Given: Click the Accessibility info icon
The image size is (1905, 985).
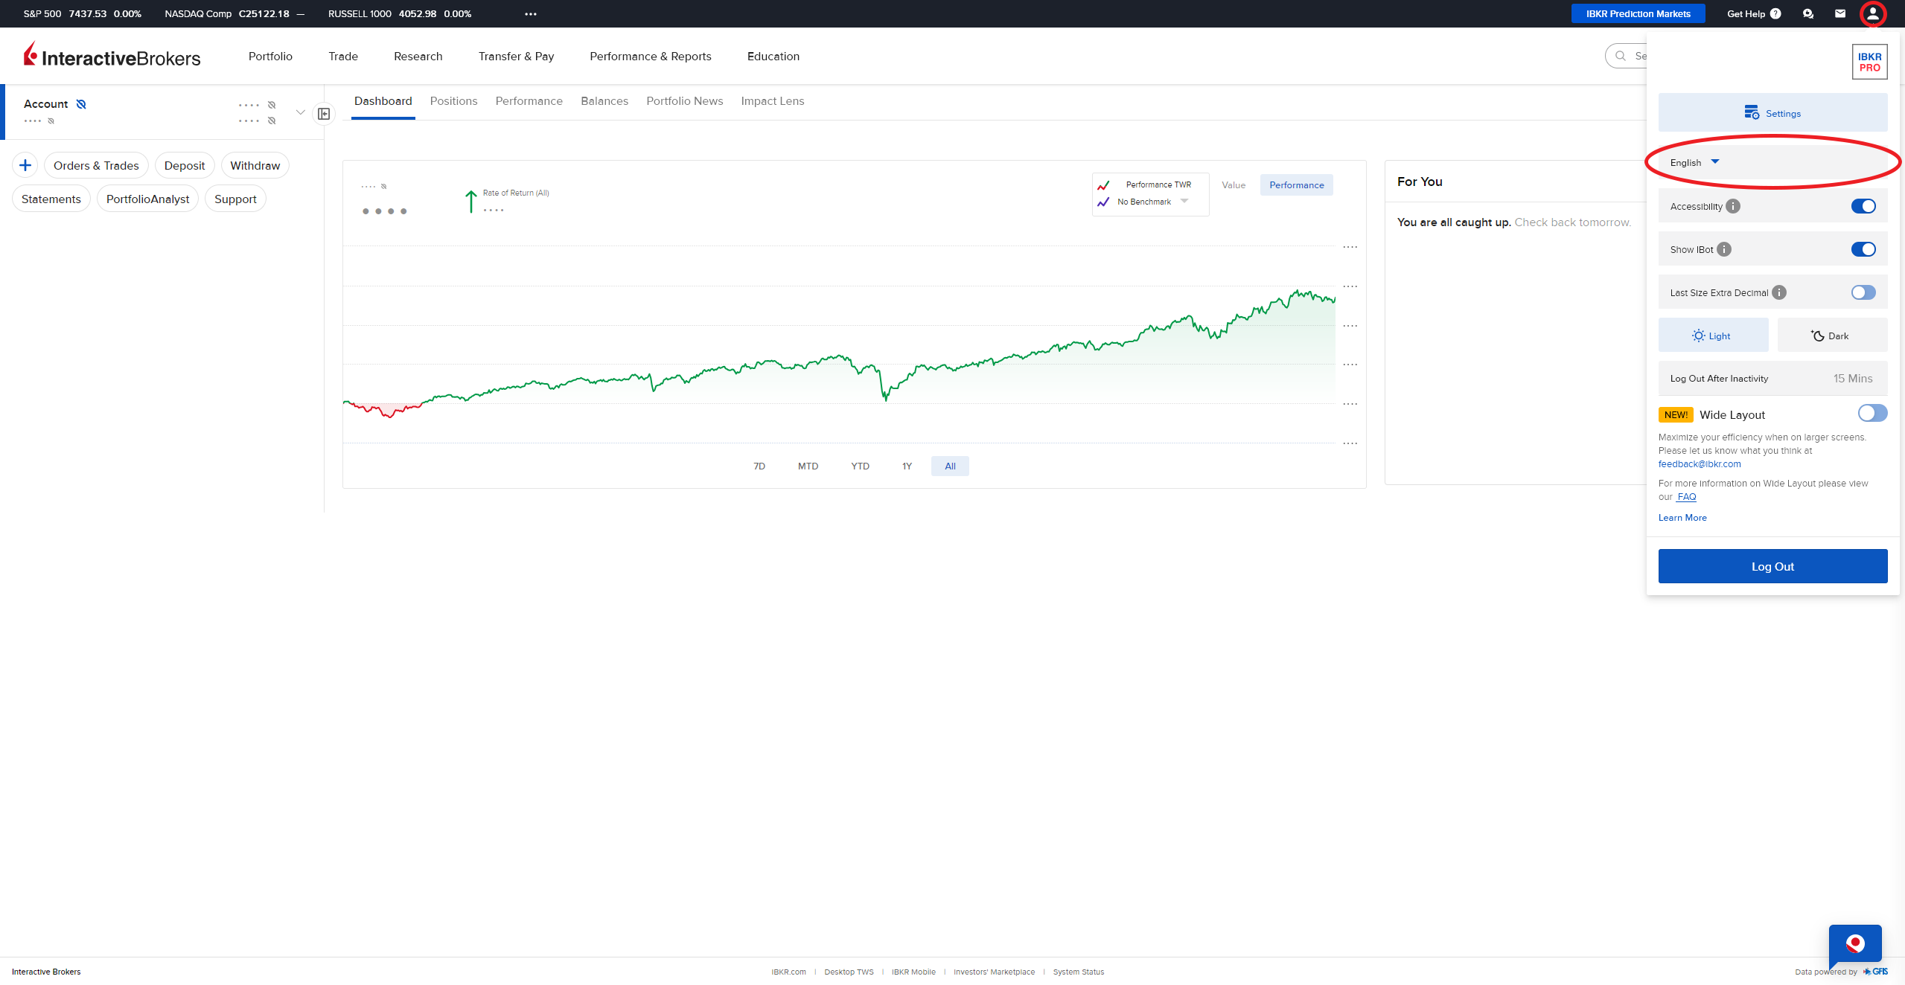Looking at the screenshot, I should 1733,206.
